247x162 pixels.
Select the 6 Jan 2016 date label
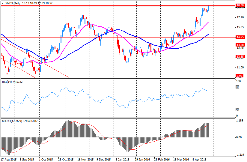[x=123, y=159]
